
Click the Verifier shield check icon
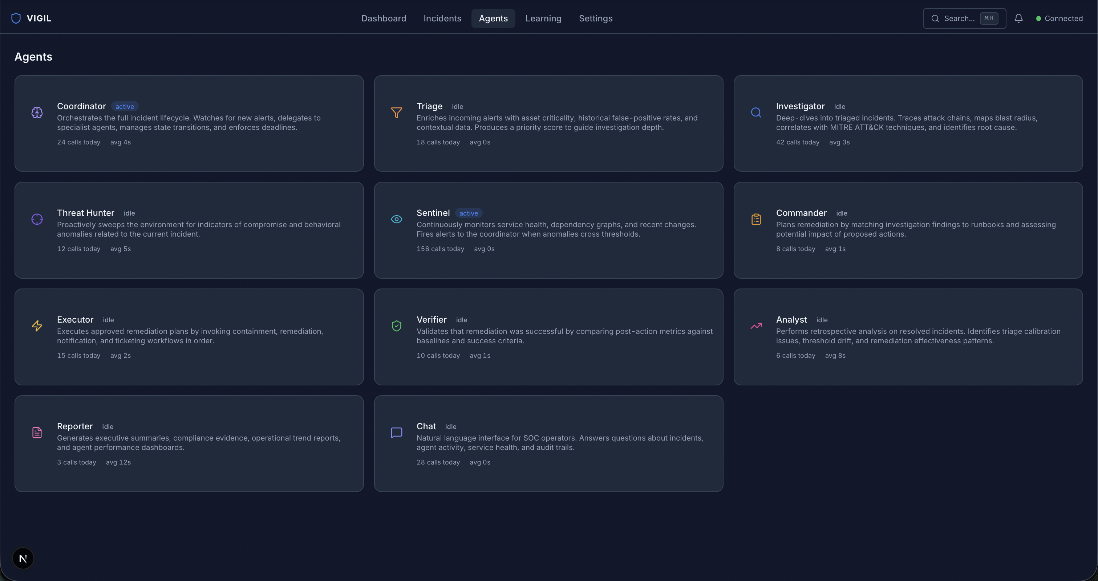[x=396, y=326]
